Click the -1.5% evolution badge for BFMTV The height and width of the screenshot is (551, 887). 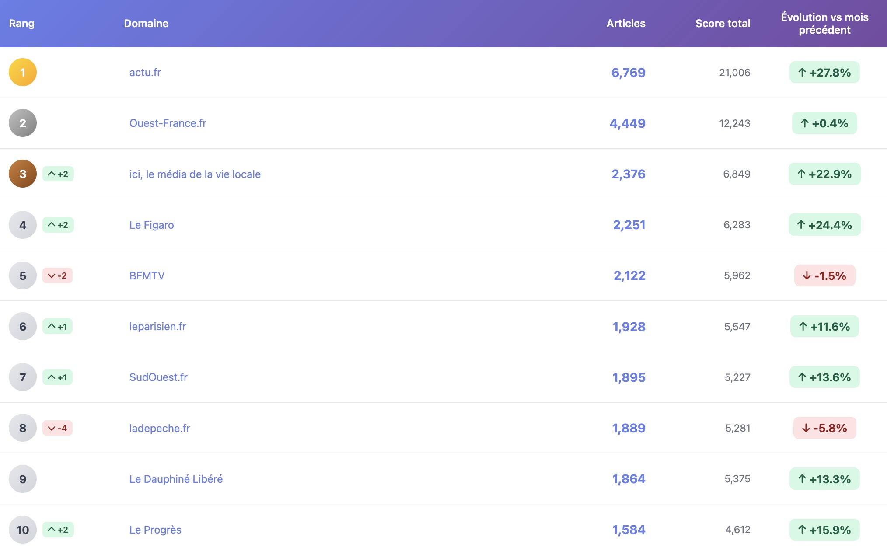[824, 276]
